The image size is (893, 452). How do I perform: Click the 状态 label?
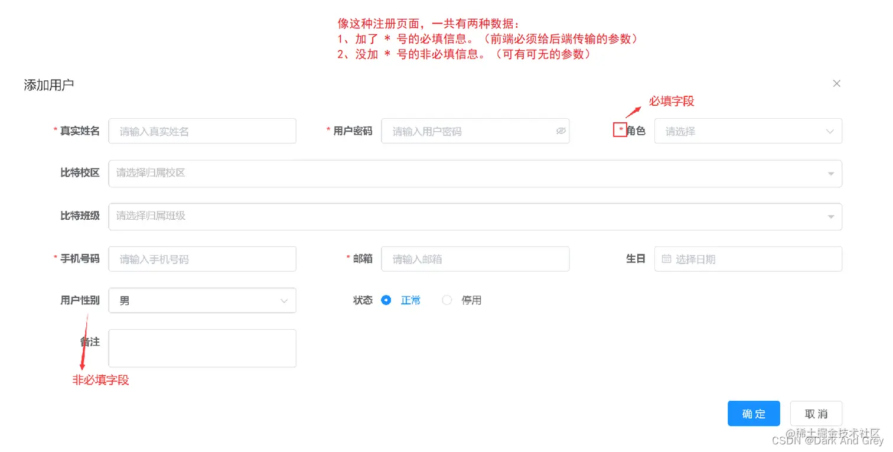coord(363,300)
